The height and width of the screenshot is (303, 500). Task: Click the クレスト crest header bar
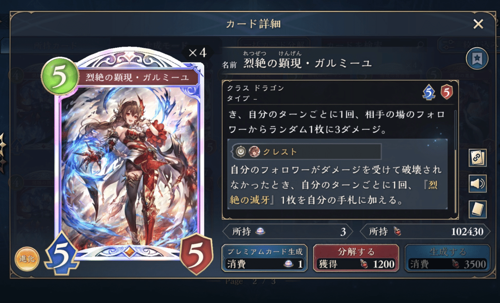point(305,151)
